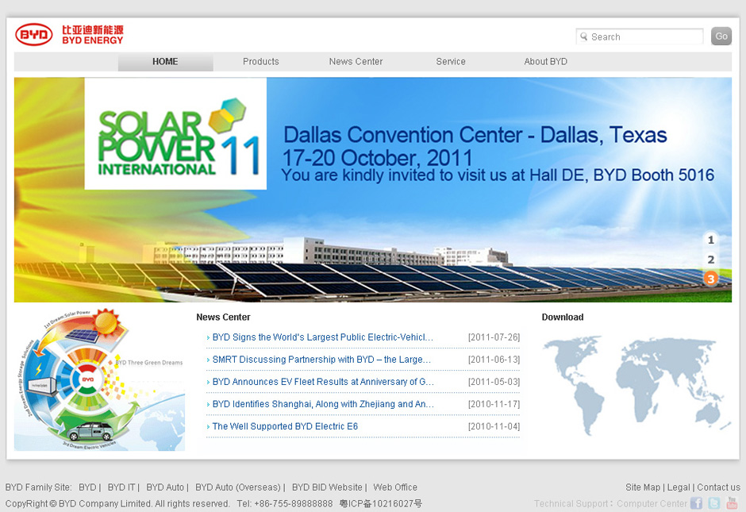Read news about World's Largest Public Electric-Vehicle
This screenshot has height=512, width=746.
[x=322, y=337]
